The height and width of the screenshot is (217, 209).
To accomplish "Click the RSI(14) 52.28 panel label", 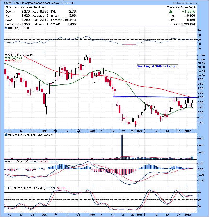I will tap(19, 28).
